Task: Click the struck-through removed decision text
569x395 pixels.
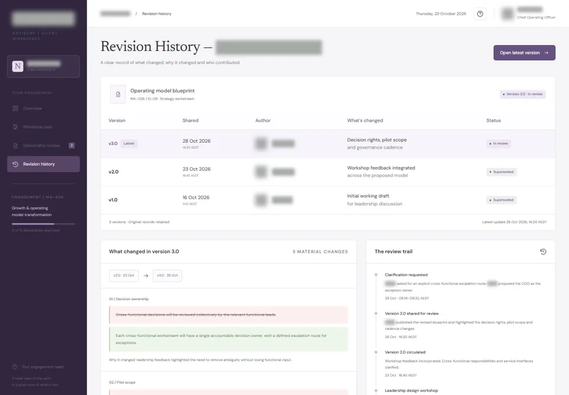Action: (196, 314)
